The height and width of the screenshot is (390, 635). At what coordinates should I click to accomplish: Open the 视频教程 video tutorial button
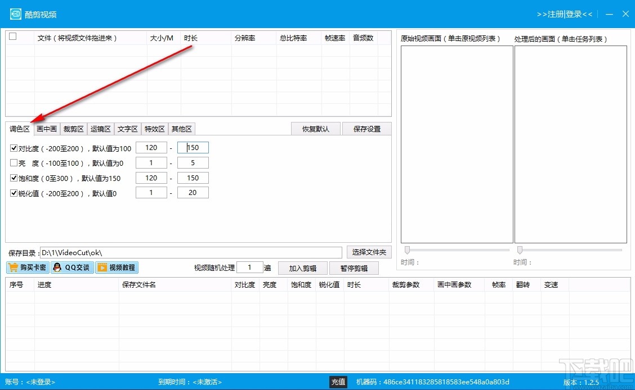(x=117, y=267)
